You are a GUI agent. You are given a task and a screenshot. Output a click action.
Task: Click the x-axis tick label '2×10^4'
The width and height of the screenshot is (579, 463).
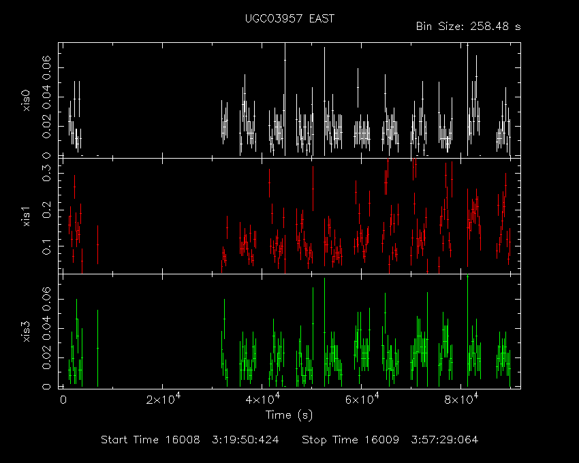coord(163,399)
